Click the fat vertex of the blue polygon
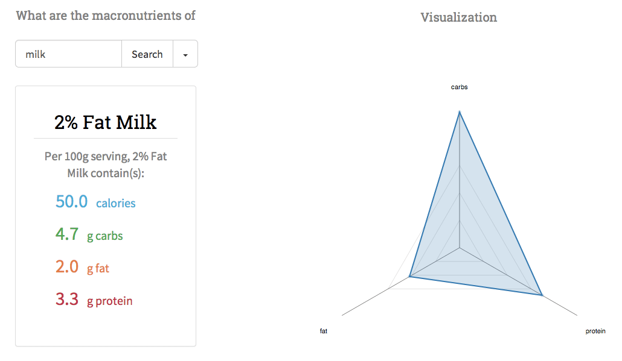 pyautogui.click(x=409, y=277)
